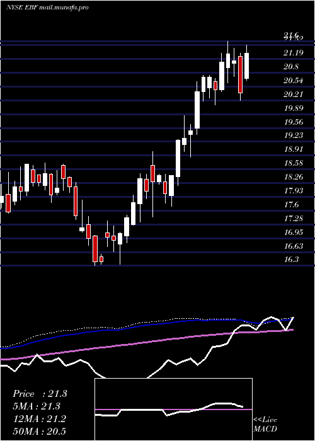Click the 16.3 price axis label
This screenshot has width=315, height=441.
point(291,260)
